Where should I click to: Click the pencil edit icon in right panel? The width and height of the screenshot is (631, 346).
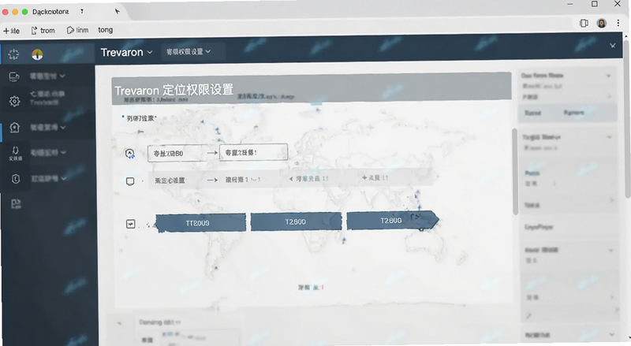tap(528, 316)
